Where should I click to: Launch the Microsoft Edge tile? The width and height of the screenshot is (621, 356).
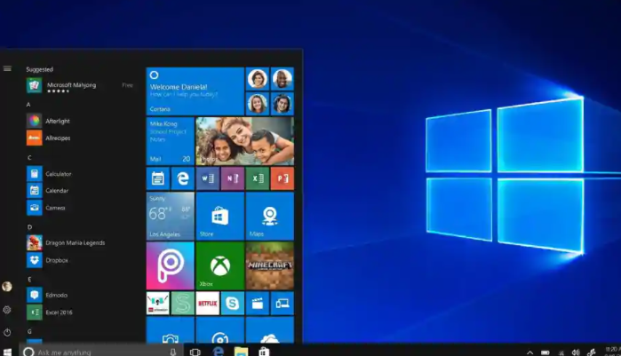183,178
